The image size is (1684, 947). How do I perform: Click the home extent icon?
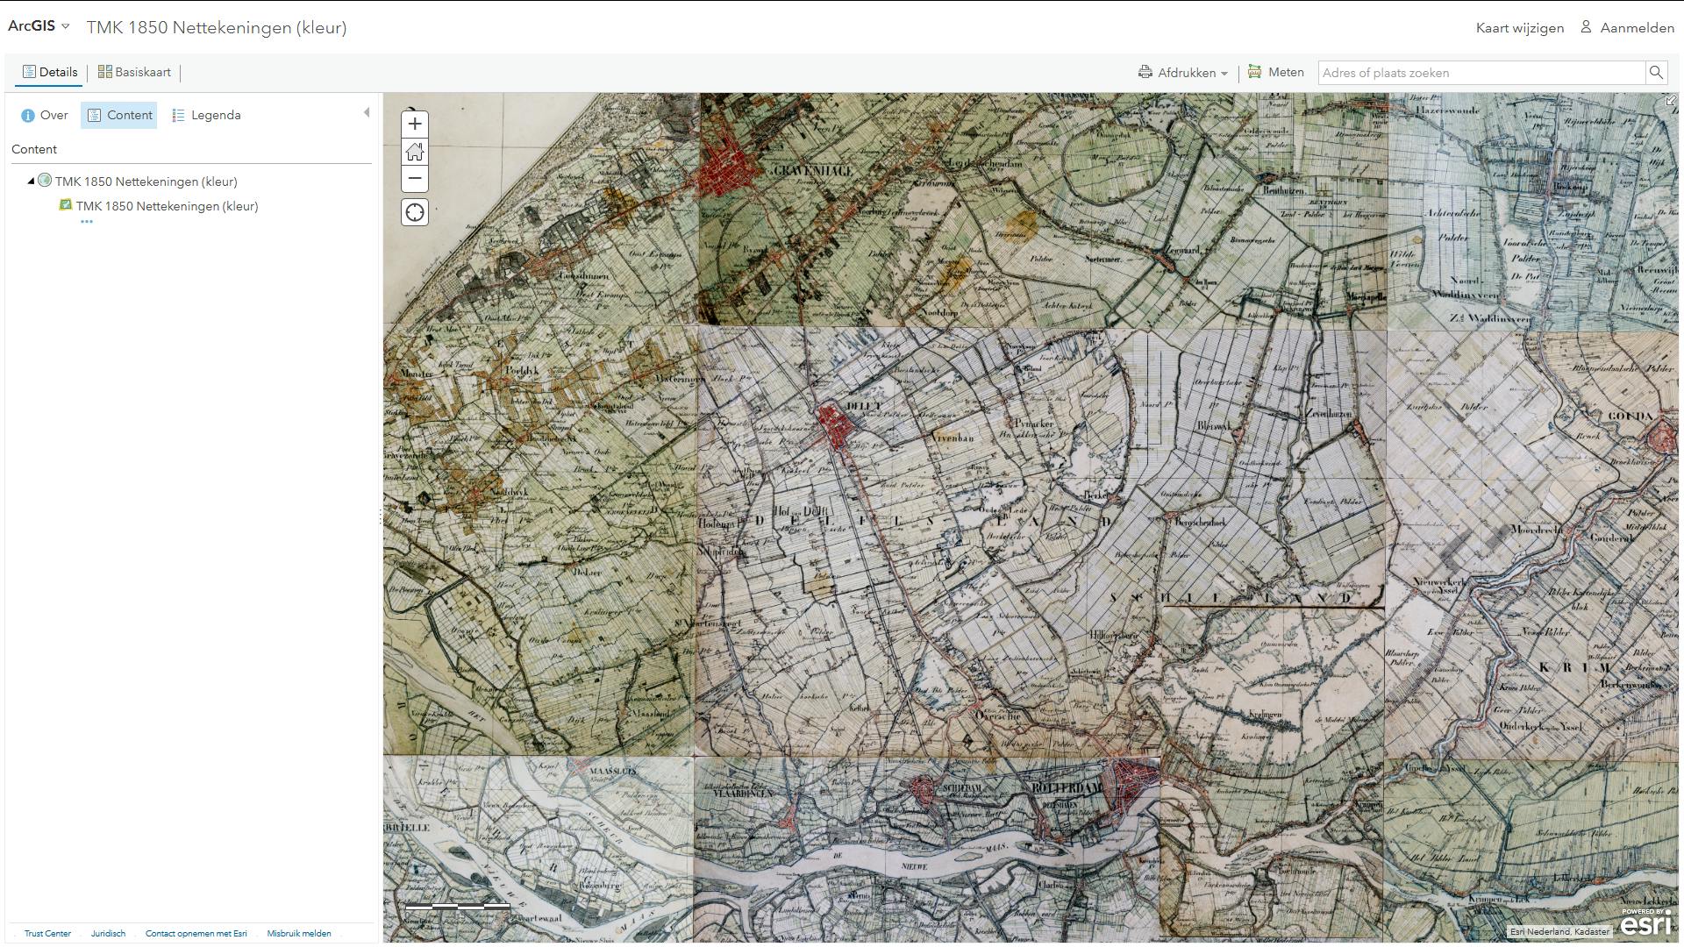point(414,152)
